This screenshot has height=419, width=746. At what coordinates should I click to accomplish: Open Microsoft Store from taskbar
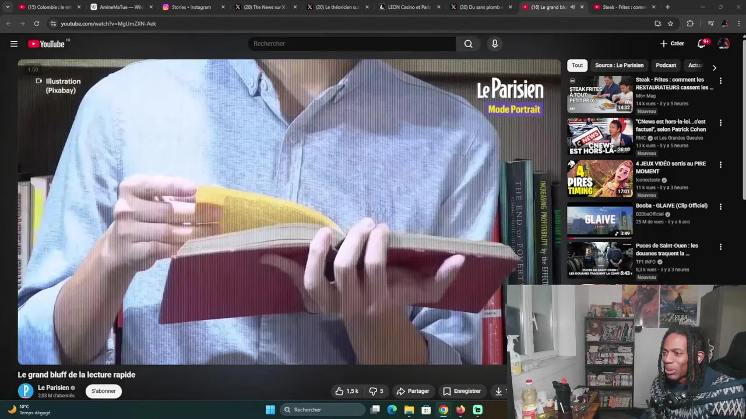pos(426,410)
